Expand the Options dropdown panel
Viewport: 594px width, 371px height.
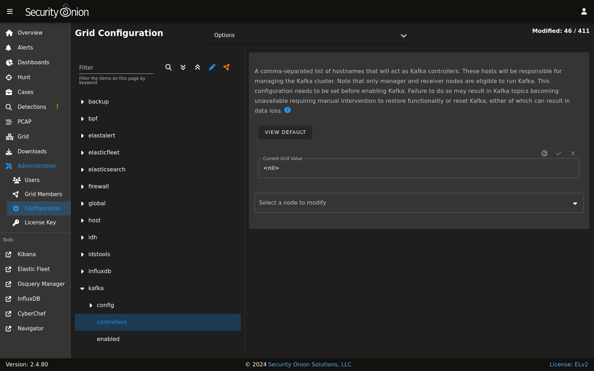click(310, 35)
